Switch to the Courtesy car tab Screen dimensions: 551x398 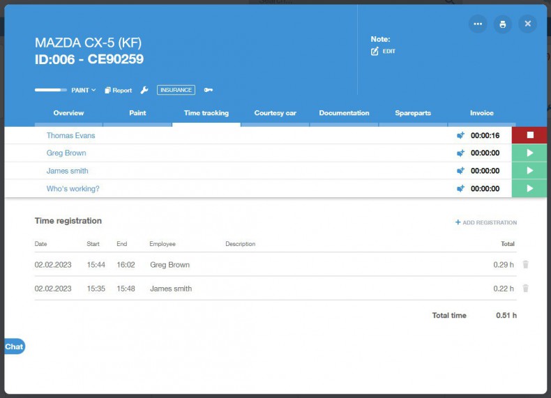(x=275, y=113)
